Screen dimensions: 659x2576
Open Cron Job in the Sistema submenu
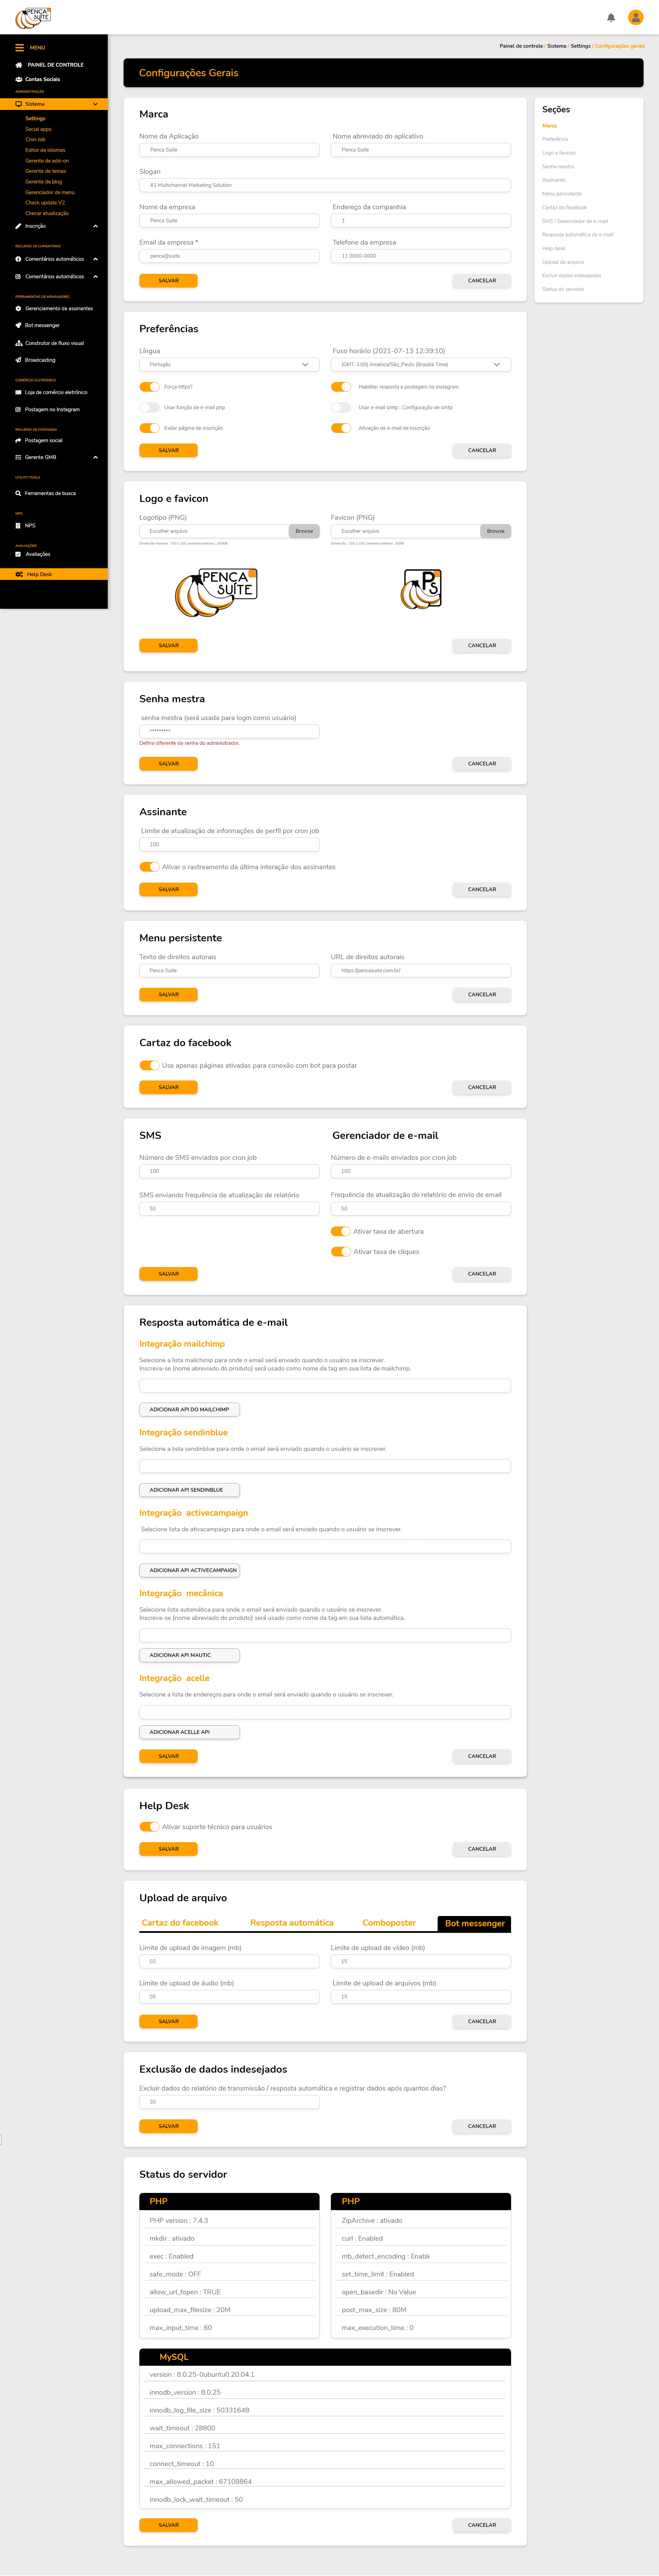click(35, 139)
